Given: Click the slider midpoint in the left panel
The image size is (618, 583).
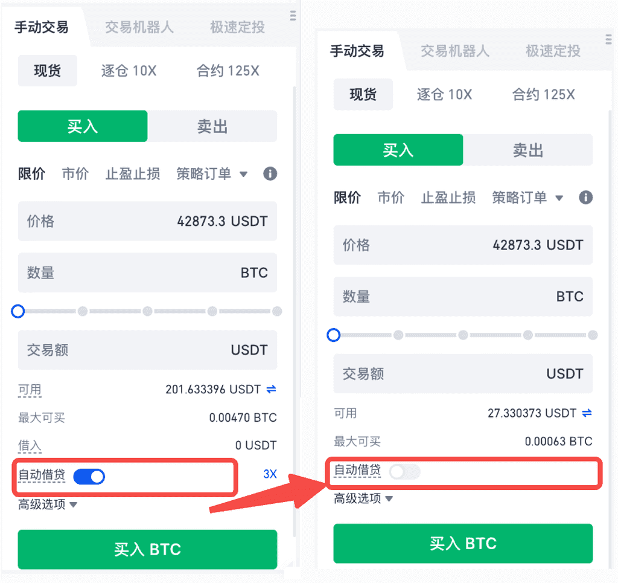Looking at the screenshot, I should click(x=147, y=312).
